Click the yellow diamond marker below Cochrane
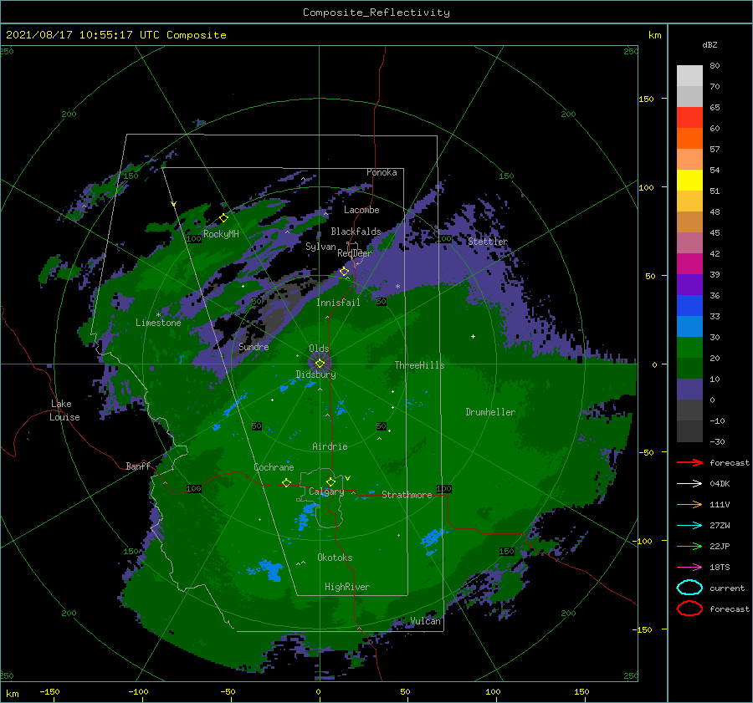This screenshot has height=703, width=753. [286, 482]
